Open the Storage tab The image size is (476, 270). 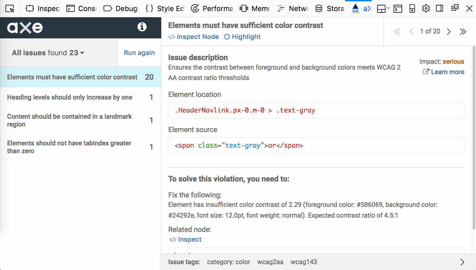coord(330,9)
